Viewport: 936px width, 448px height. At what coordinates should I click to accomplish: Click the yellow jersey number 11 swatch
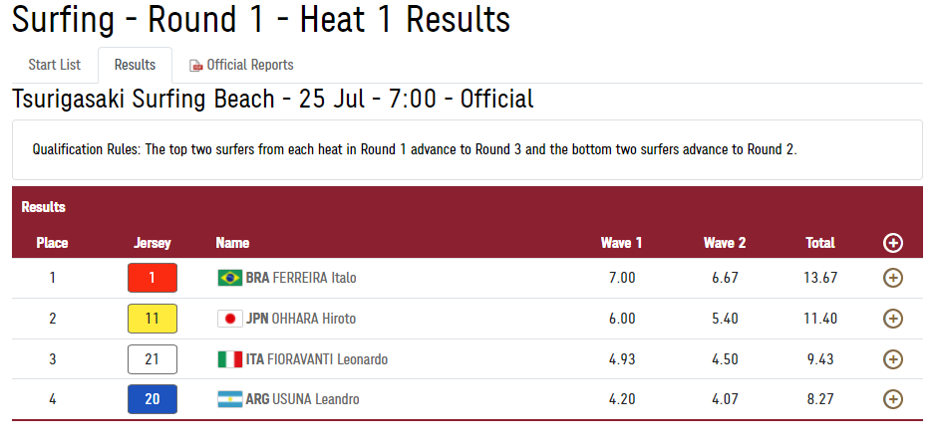click(x=153, y=319)
